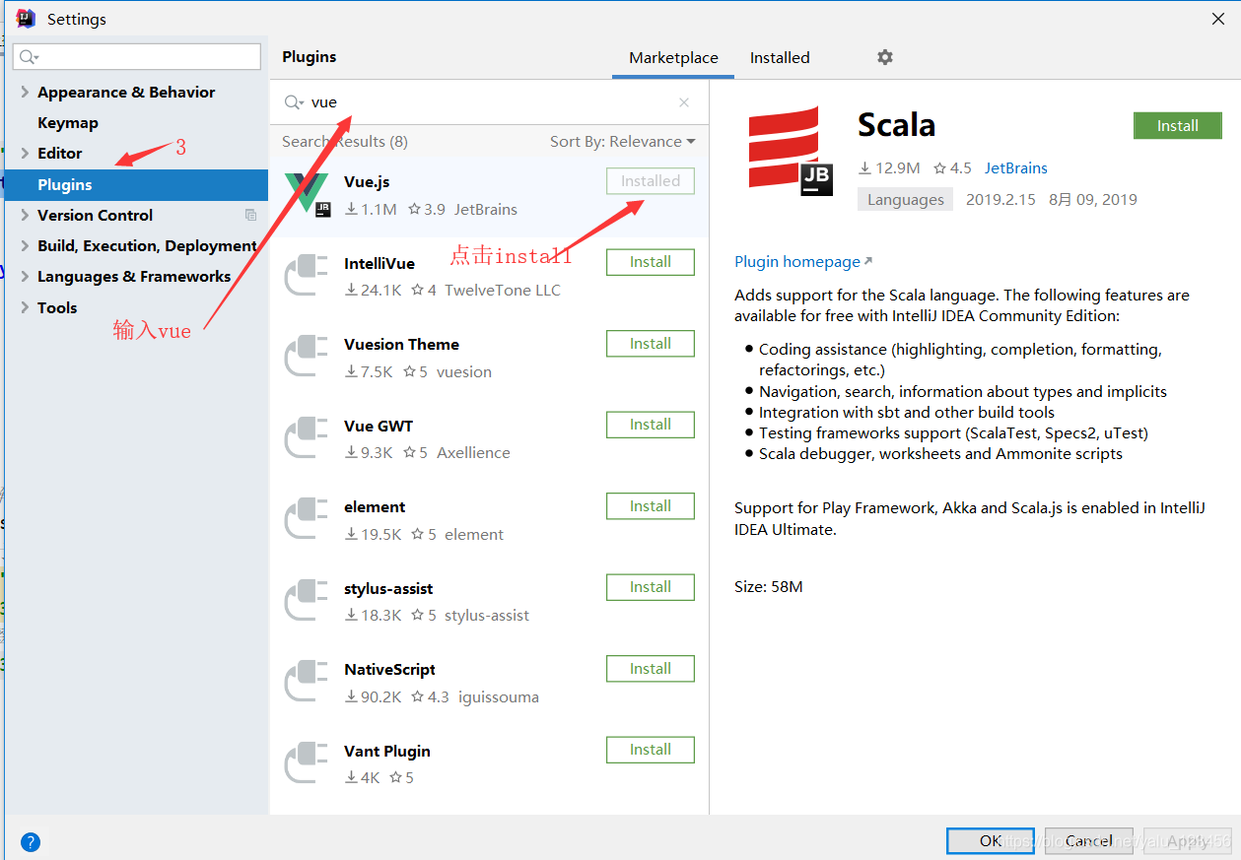Screen dimensions: 1241x860
Task: Click the Scala plugin title
Action: click(896, 125)
